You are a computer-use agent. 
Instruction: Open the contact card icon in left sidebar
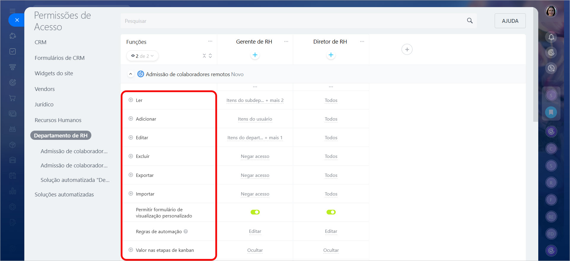[12, 113]
